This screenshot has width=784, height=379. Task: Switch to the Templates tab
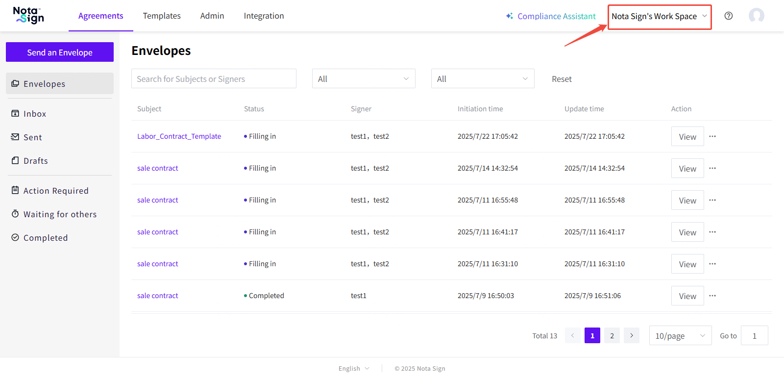coord(162,16)
